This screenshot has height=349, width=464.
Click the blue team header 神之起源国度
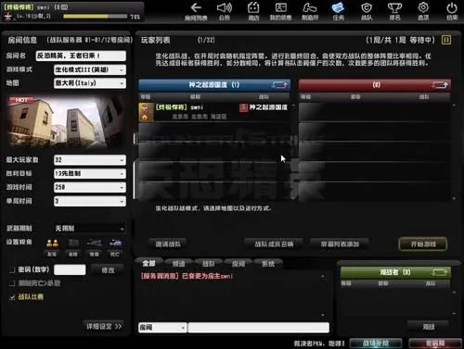[x=214, y=85]
